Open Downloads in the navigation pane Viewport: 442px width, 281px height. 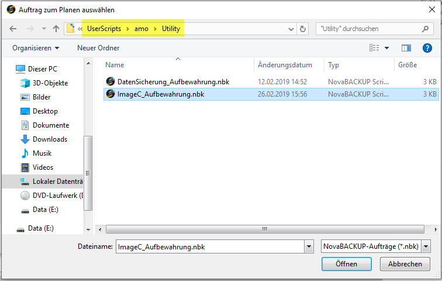[x=50, y=139]
